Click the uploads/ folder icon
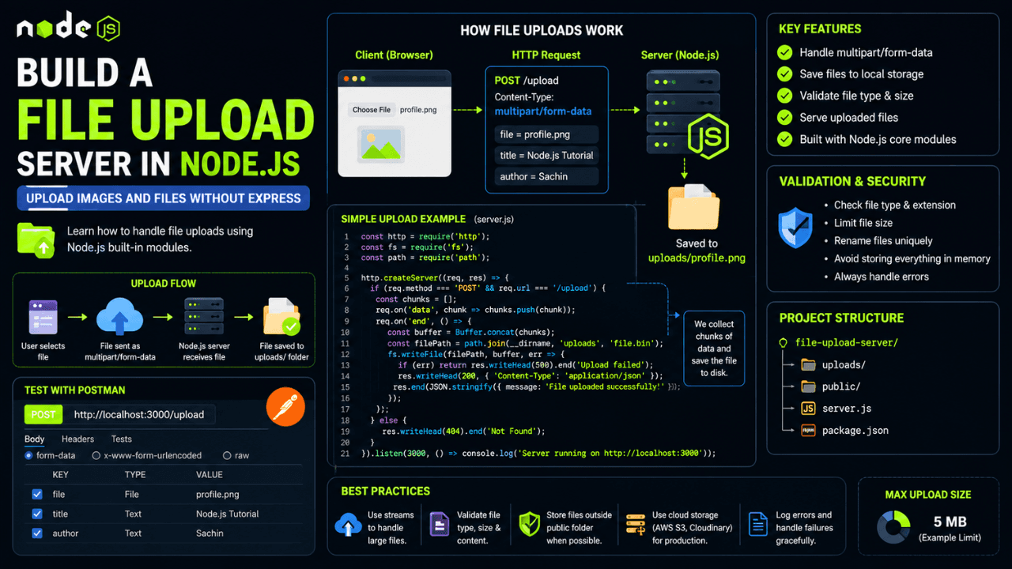The width and height of the screenshot is (1012, 569). (808, 365)
